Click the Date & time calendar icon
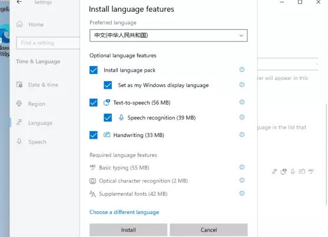328x237 pixels. click(19, 85)
